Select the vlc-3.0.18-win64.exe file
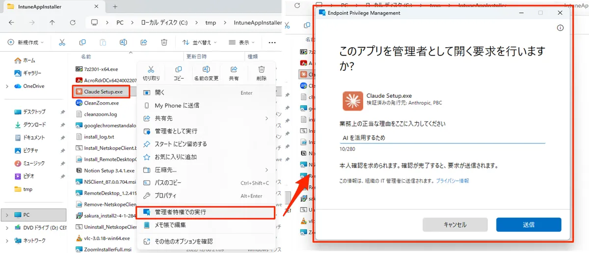The image size is (589, 253). point(103,238)
